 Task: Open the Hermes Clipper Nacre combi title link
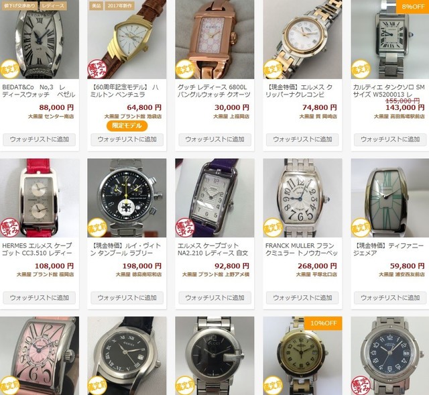coord(299,91)
